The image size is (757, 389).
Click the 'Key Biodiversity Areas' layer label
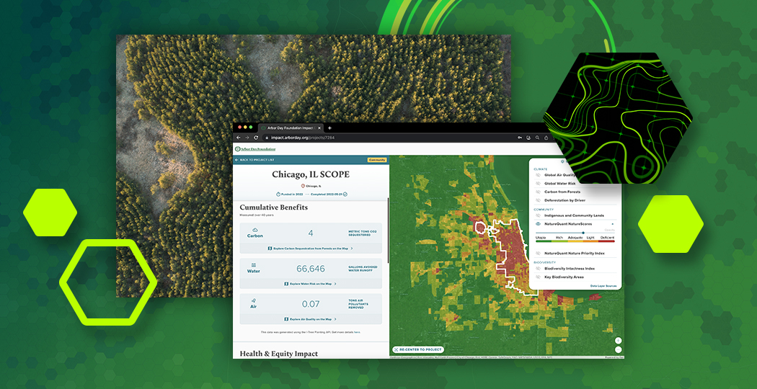click(565, 277)
